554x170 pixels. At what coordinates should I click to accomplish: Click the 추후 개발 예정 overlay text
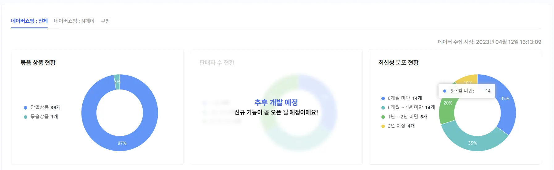click(276, 102)
